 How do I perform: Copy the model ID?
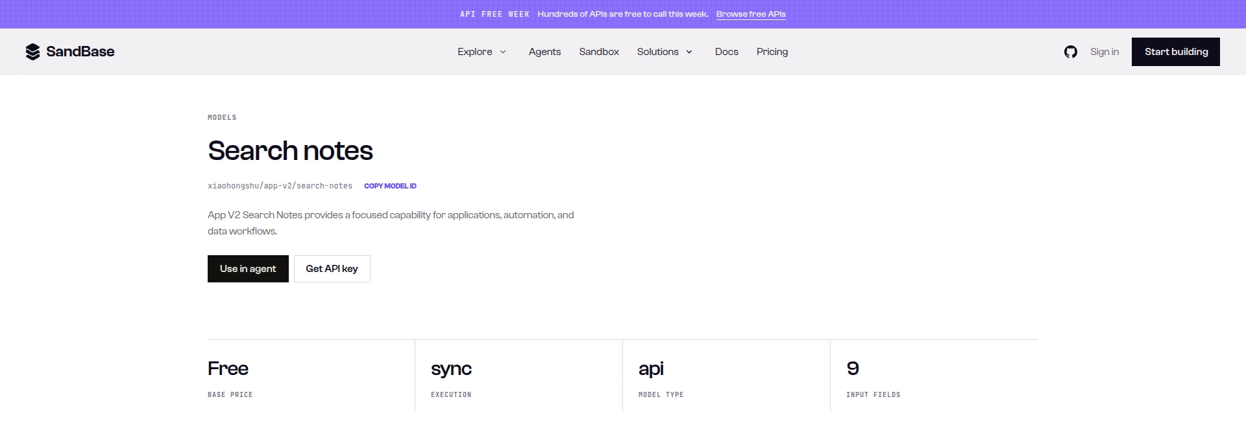(390, 186)
